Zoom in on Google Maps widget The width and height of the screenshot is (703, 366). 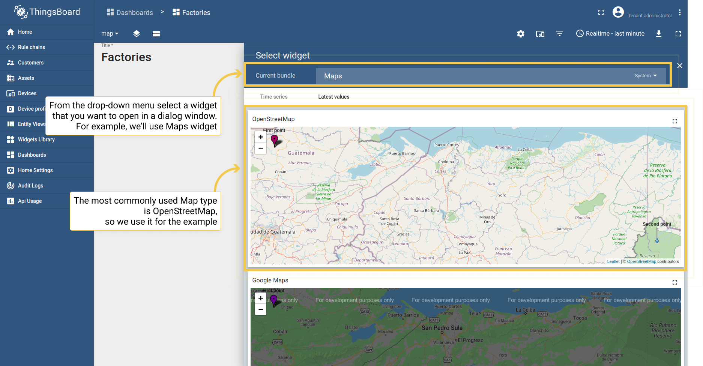coord(261,298)
